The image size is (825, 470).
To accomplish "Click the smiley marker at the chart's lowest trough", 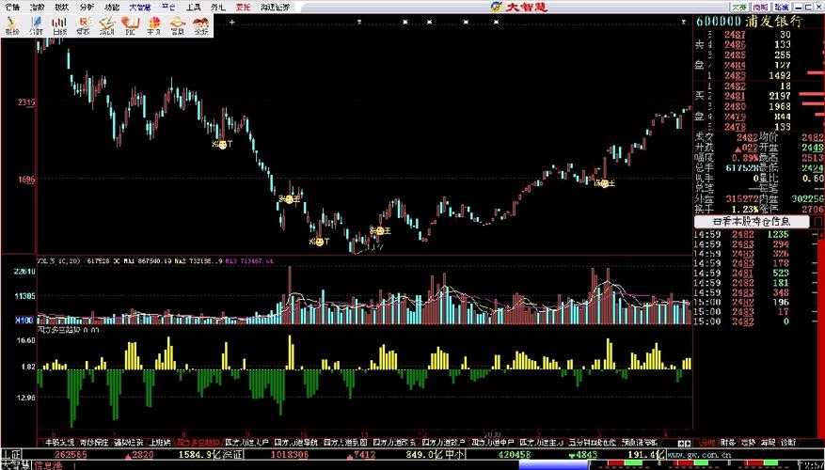I will click(319, 242).
